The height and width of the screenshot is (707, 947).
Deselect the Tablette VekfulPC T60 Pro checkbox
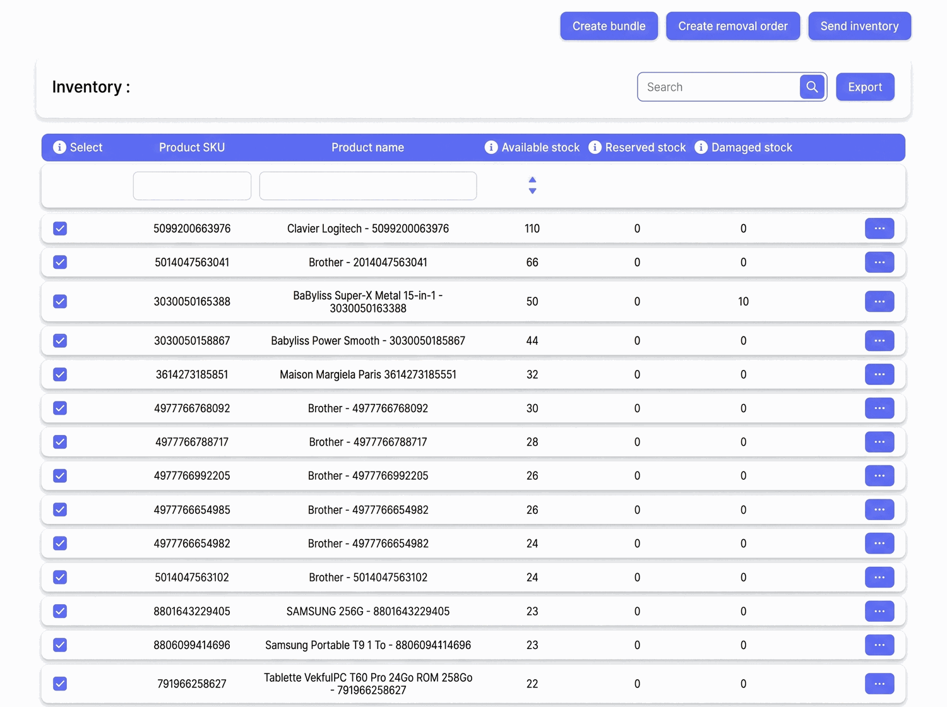pyautogui.click(x=60, y=684)
